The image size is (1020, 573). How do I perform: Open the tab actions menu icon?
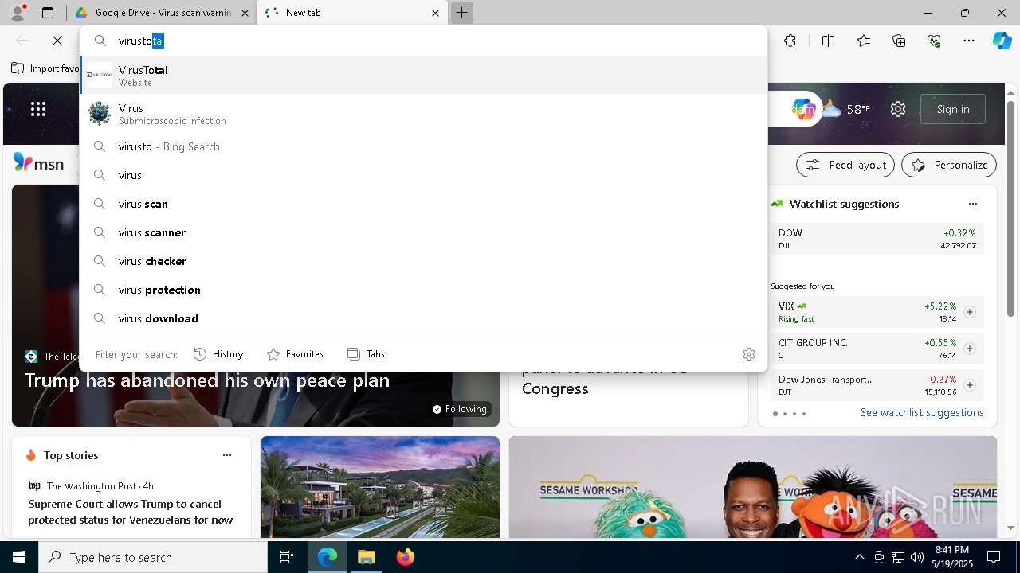coord(48,13)
